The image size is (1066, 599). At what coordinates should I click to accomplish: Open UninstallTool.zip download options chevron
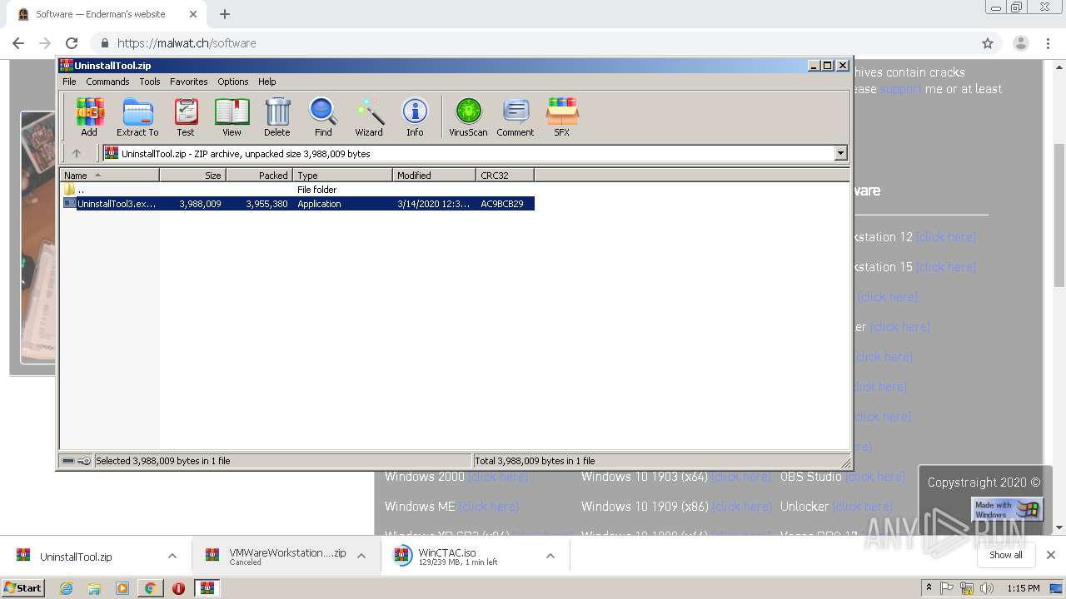(x=172, y=556)
